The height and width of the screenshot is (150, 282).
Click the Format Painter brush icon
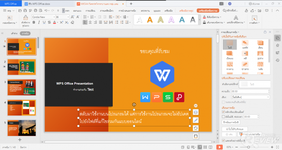[x=26, y=17]
